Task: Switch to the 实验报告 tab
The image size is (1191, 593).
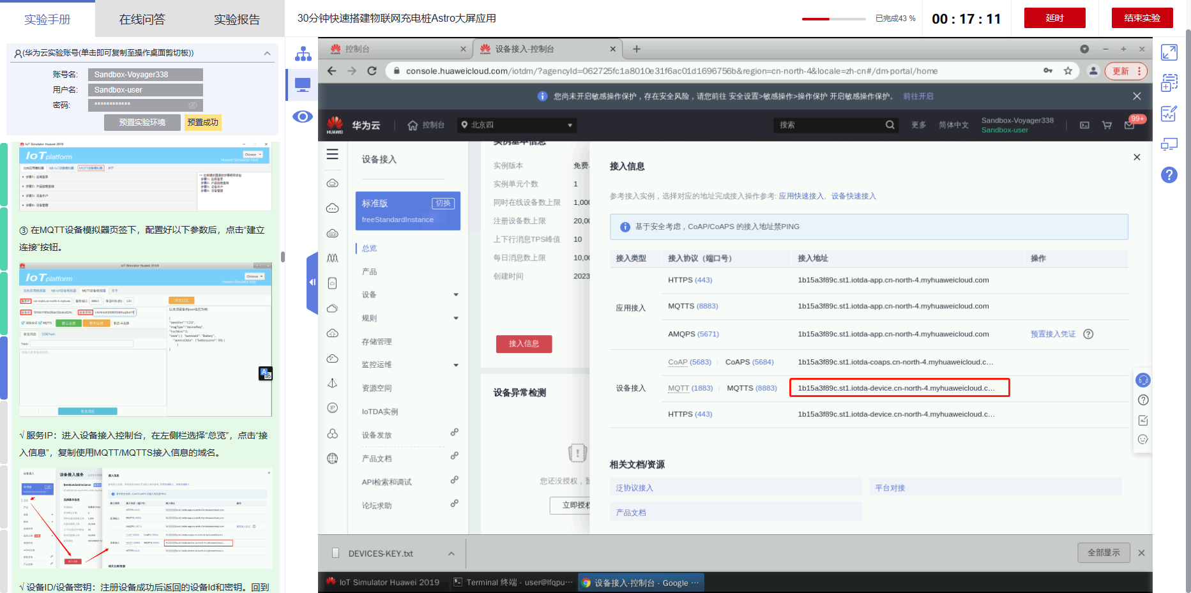Action: 237,19
